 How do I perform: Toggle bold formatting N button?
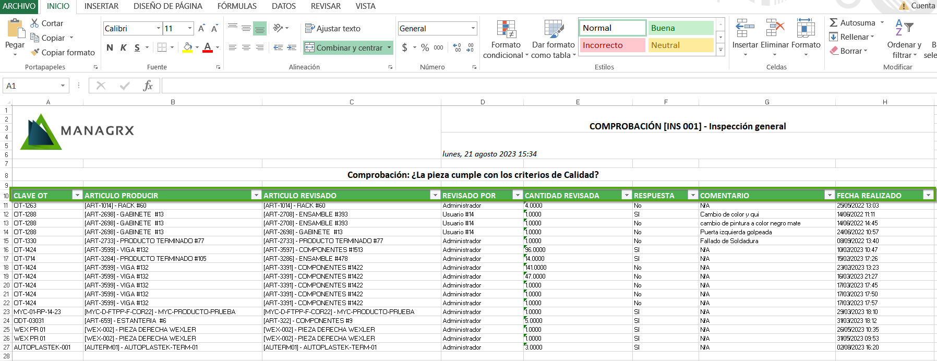coord(110,48)
